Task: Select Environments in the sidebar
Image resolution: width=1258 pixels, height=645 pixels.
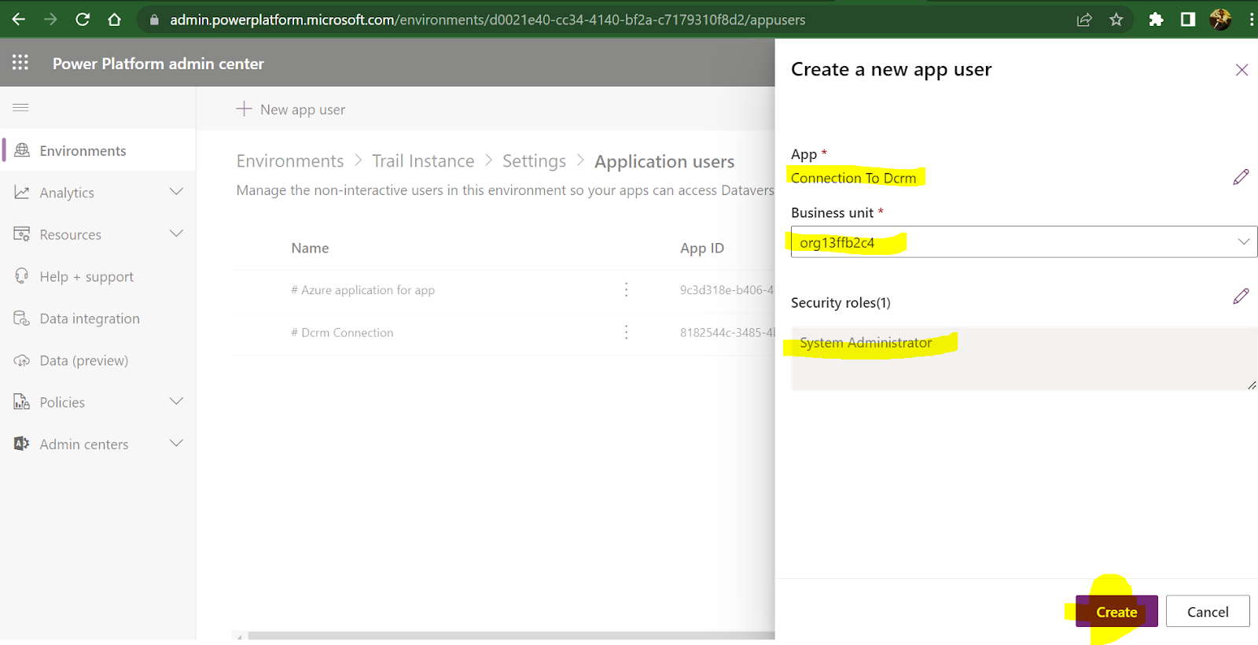Action: (x=98, y=150)
